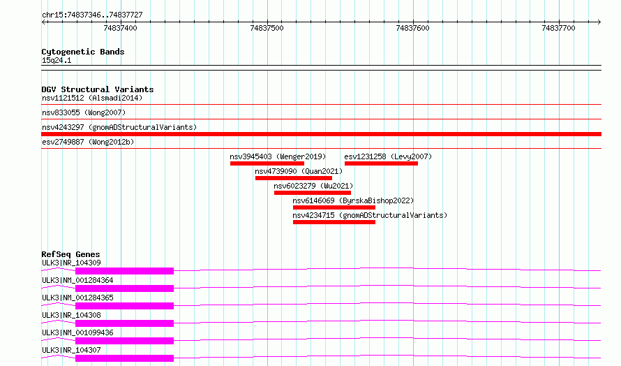Screen dimensions: 621x366
Task: Open variant nsv6023279 (Wu2021) label
Action: click(x=313, y=186)
